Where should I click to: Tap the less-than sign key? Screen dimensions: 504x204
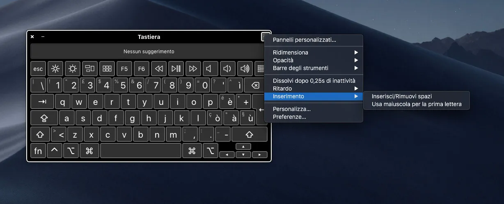[x=59, y=134]
